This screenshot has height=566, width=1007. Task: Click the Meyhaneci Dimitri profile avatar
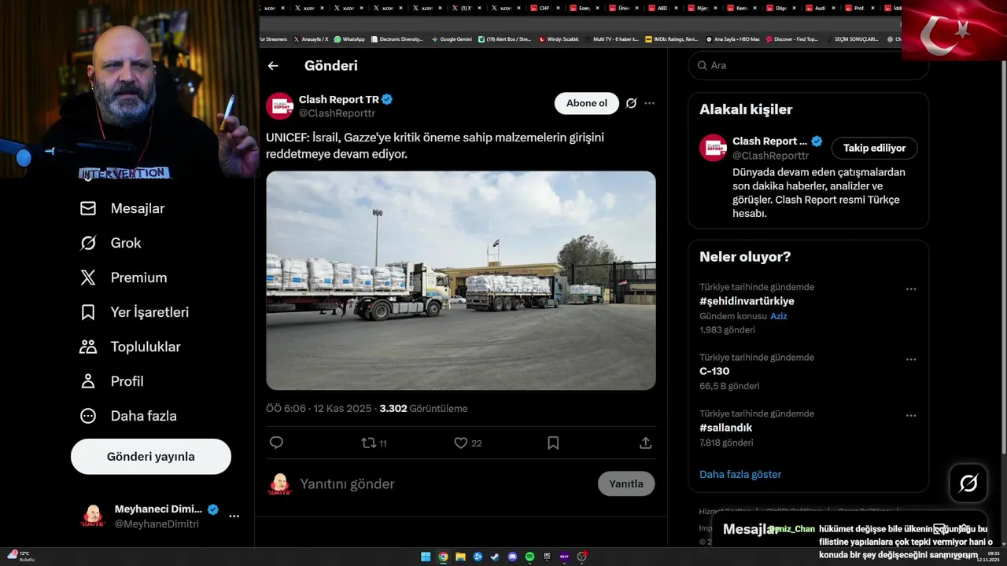pyautogui.click(x=93, y=516)
